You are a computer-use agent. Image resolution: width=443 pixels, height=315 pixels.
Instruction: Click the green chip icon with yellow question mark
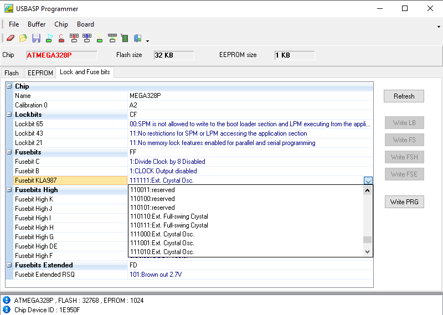[x=100, y=38]
